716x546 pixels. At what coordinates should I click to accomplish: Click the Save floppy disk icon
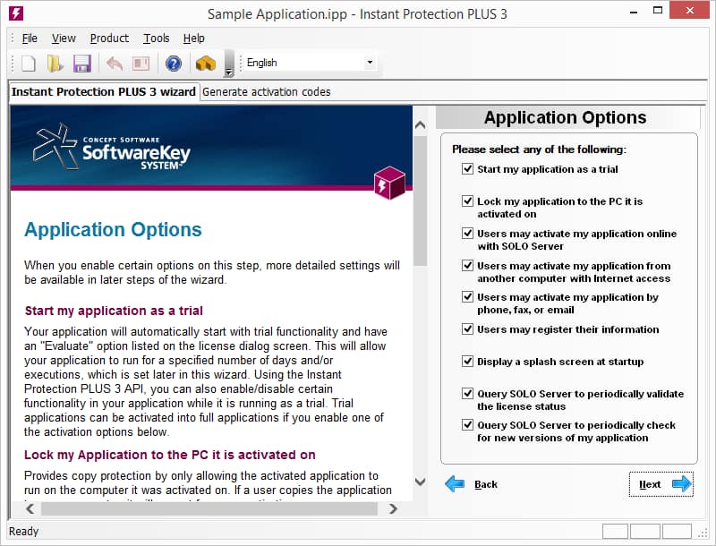pyautogui.click(x=81, y=64)
